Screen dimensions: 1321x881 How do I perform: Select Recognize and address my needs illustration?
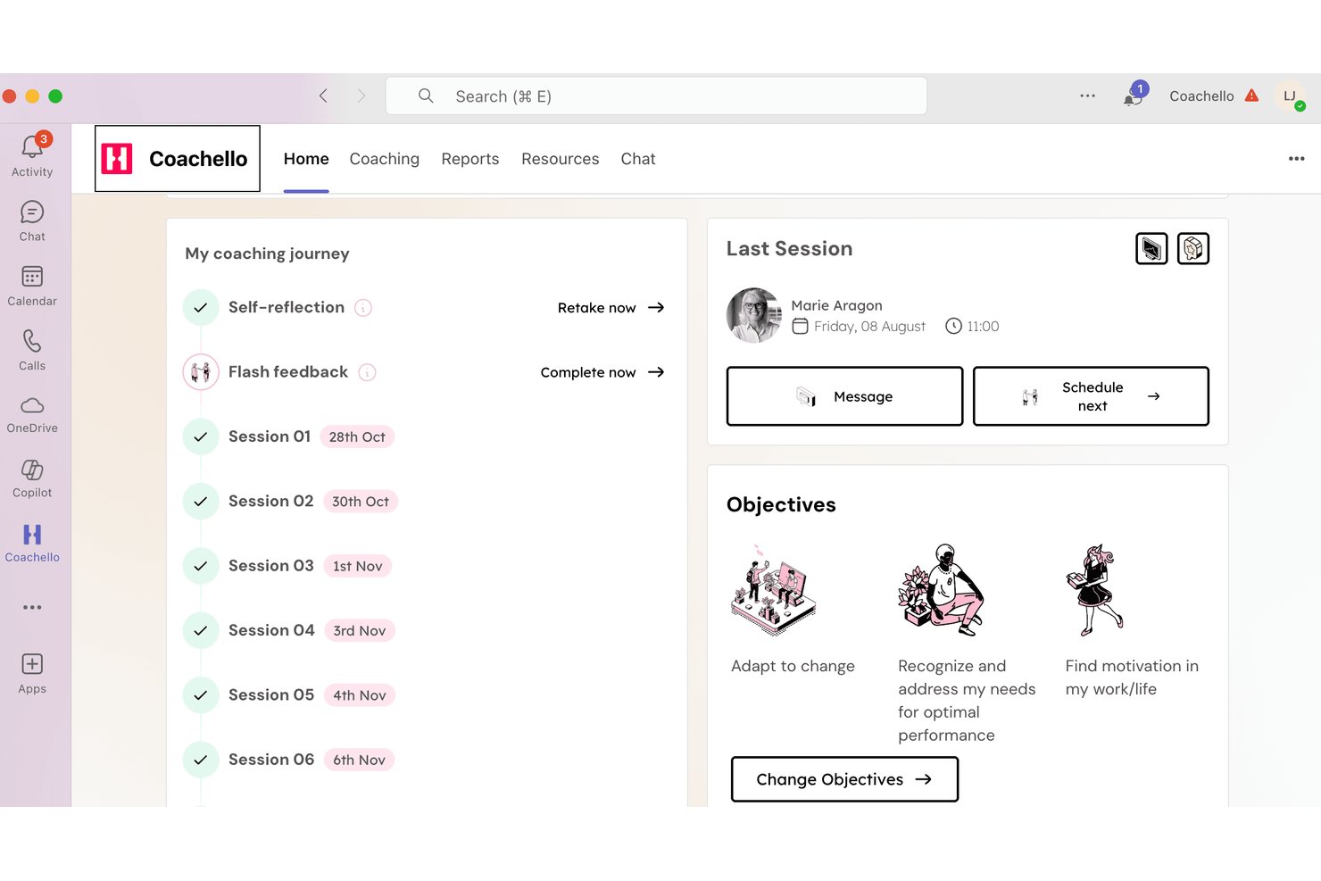click(941, 589)
